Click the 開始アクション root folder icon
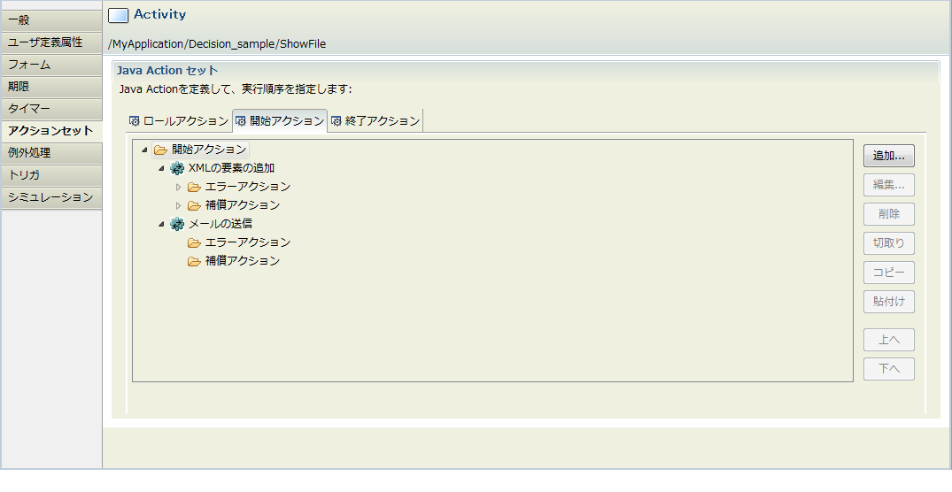This screenshot has width=952, height=492. click(x=160, y=150)
